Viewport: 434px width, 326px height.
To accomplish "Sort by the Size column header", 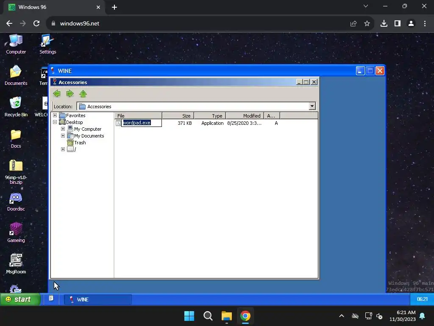I will pos(178,115).
